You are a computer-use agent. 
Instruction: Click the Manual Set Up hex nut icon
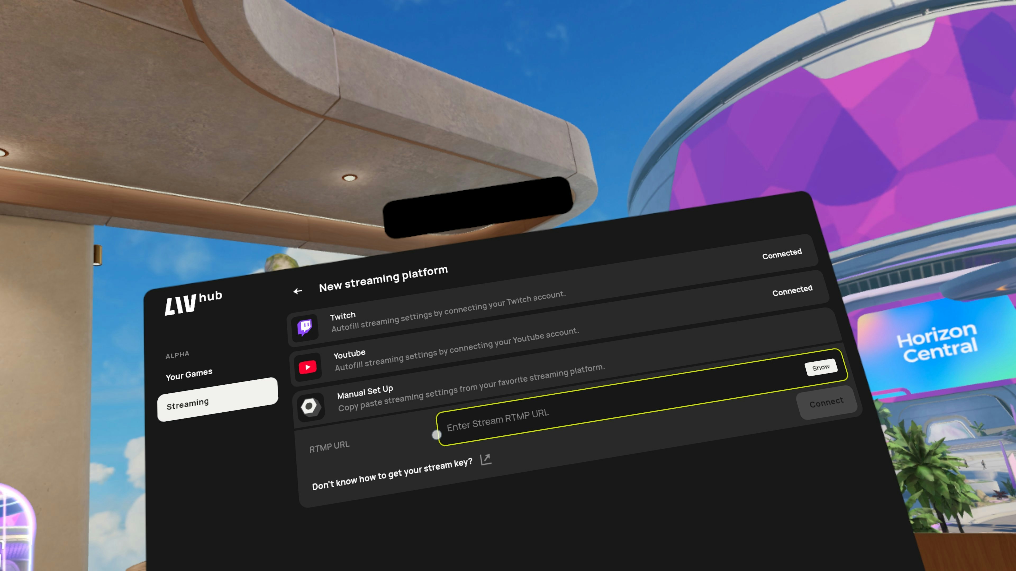pyautogui.click(x=310, y=406)
